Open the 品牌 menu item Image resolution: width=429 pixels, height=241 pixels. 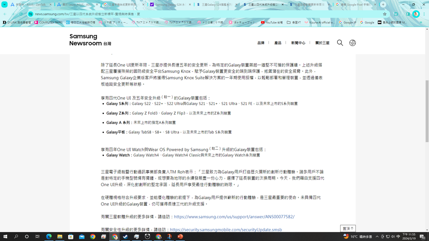click(x=261, y=43)
